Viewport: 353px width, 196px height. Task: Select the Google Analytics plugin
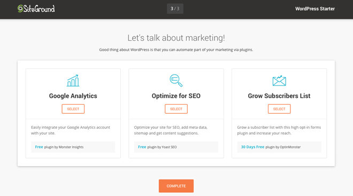point(73,109)
